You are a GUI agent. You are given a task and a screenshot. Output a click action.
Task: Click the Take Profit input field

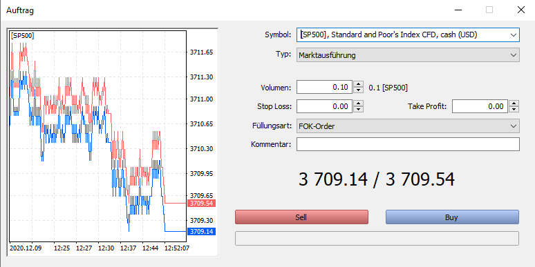tap(480, 106)
